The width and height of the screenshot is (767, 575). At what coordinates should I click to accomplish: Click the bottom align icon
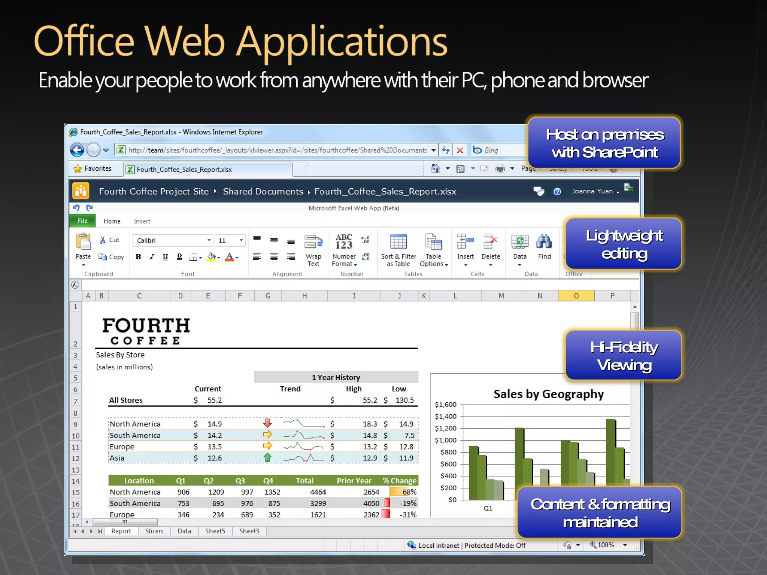(291, 241)
